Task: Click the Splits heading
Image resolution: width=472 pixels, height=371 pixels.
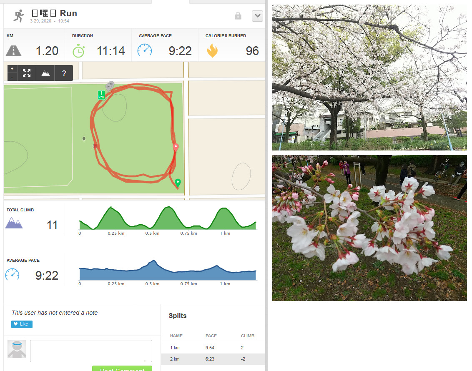Action: [x=178, y=316]
